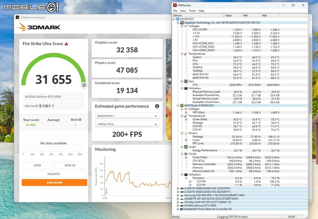318x219 pixels.
Task: Click the GIGABYTE GP-AG70S2TB drive icon
Action: pos(182,199)
